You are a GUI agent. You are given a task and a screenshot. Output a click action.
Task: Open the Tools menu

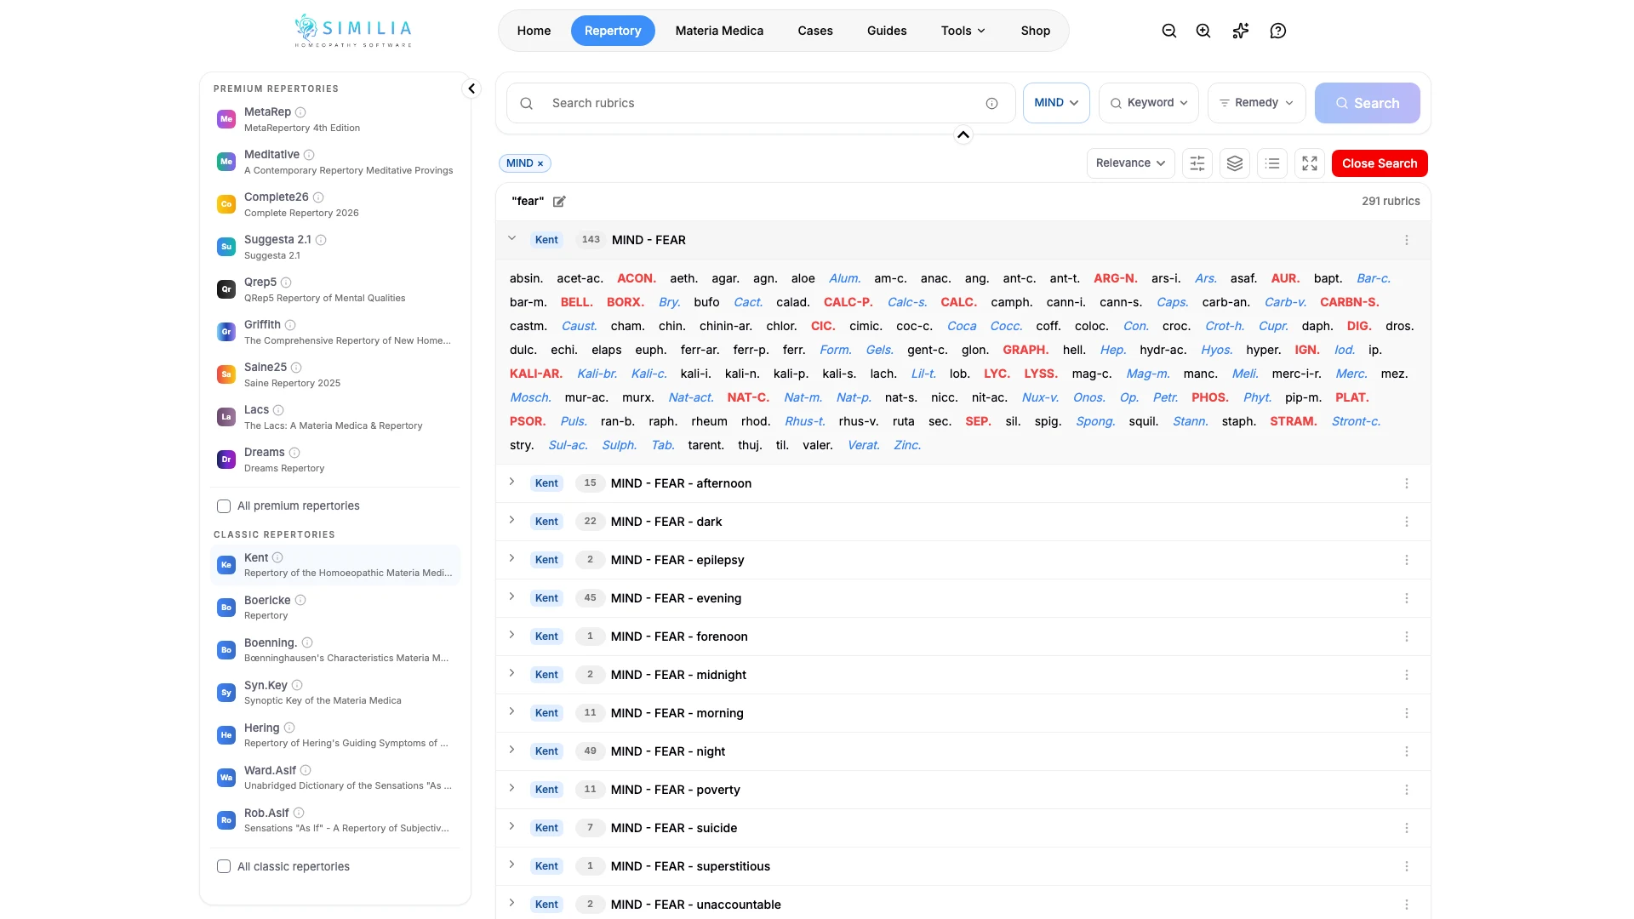point(963,31)
